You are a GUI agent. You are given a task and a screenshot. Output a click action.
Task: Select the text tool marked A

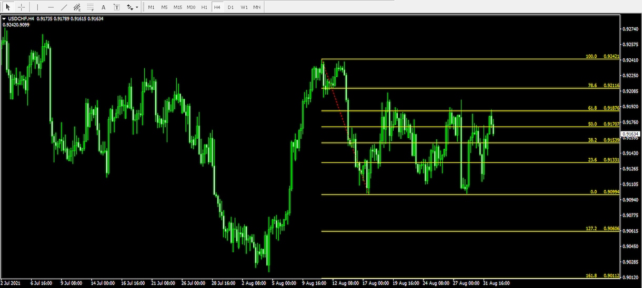(x=103, y=7)
